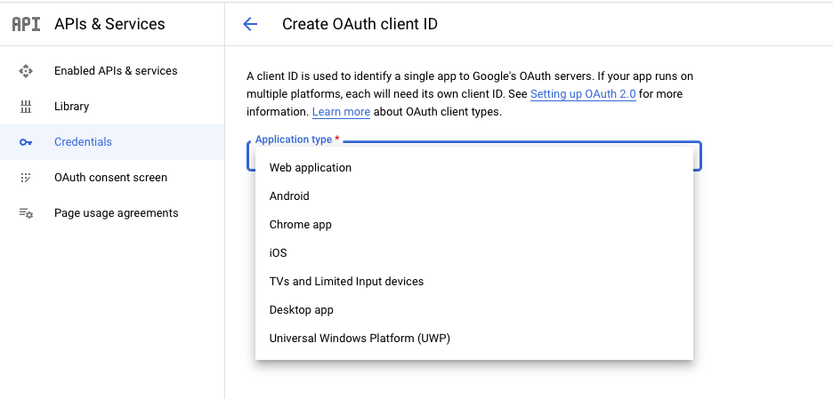Open OAuth consent screen settings
This screenshot has width=833, height=399.
(112, 178)
